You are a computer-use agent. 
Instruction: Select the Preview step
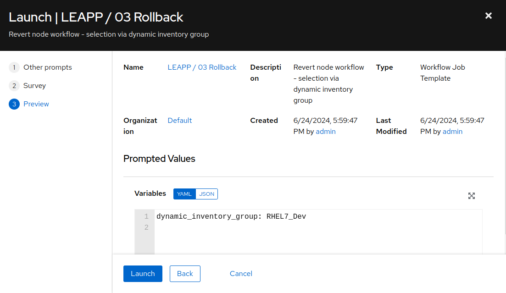coord(36,104)
